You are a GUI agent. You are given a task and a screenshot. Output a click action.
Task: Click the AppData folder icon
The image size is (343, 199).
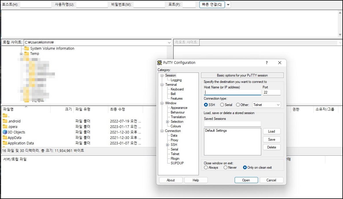pyautogui.click(x=5, y=137)
